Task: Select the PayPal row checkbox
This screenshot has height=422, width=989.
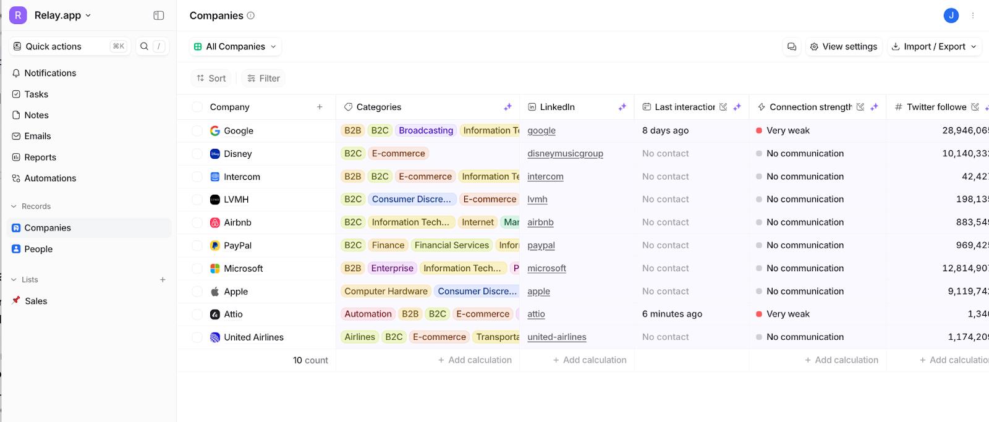Action: 197,245
